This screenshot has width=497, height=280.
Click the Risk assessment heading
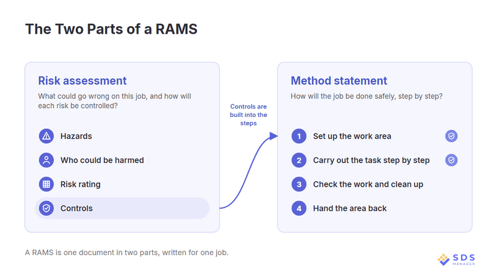click(x=83, y=81)
